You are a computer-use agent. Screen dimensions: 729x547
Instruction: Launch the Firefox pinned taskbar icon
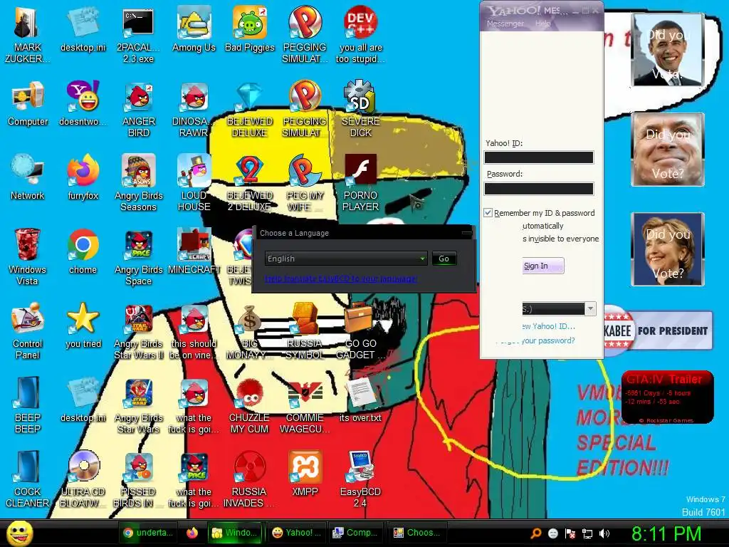pos(192,533)
